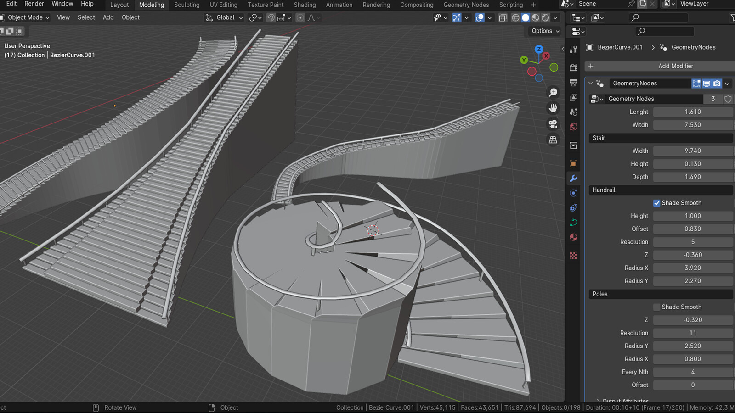735x413 pixels.
Task: Click the Render Properties camera tab
Action: [573, 67]
